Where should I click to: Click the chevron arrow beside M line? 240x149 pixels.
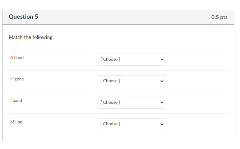click(x=161, y=124)
